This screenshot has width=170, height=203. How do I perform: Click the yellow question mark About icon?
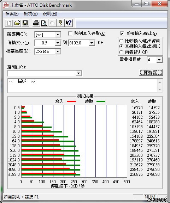click(x=60, y=23)
